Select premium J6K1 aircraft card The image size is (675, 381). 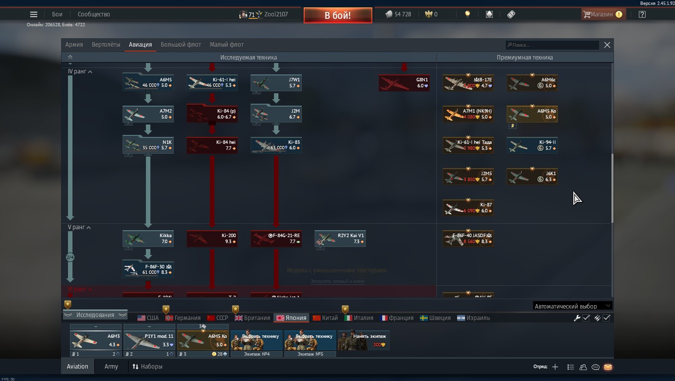click(532, 176)
